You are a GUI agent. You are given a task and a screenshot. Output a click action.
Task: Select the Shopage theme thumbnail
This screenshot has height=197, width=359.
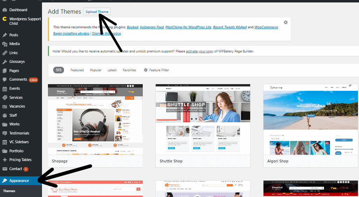[95, 119]
